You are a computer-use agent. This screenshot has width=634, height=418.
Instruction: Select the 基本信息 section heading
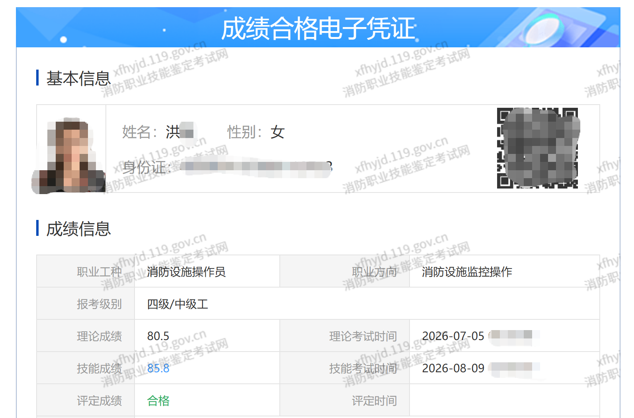78,78
